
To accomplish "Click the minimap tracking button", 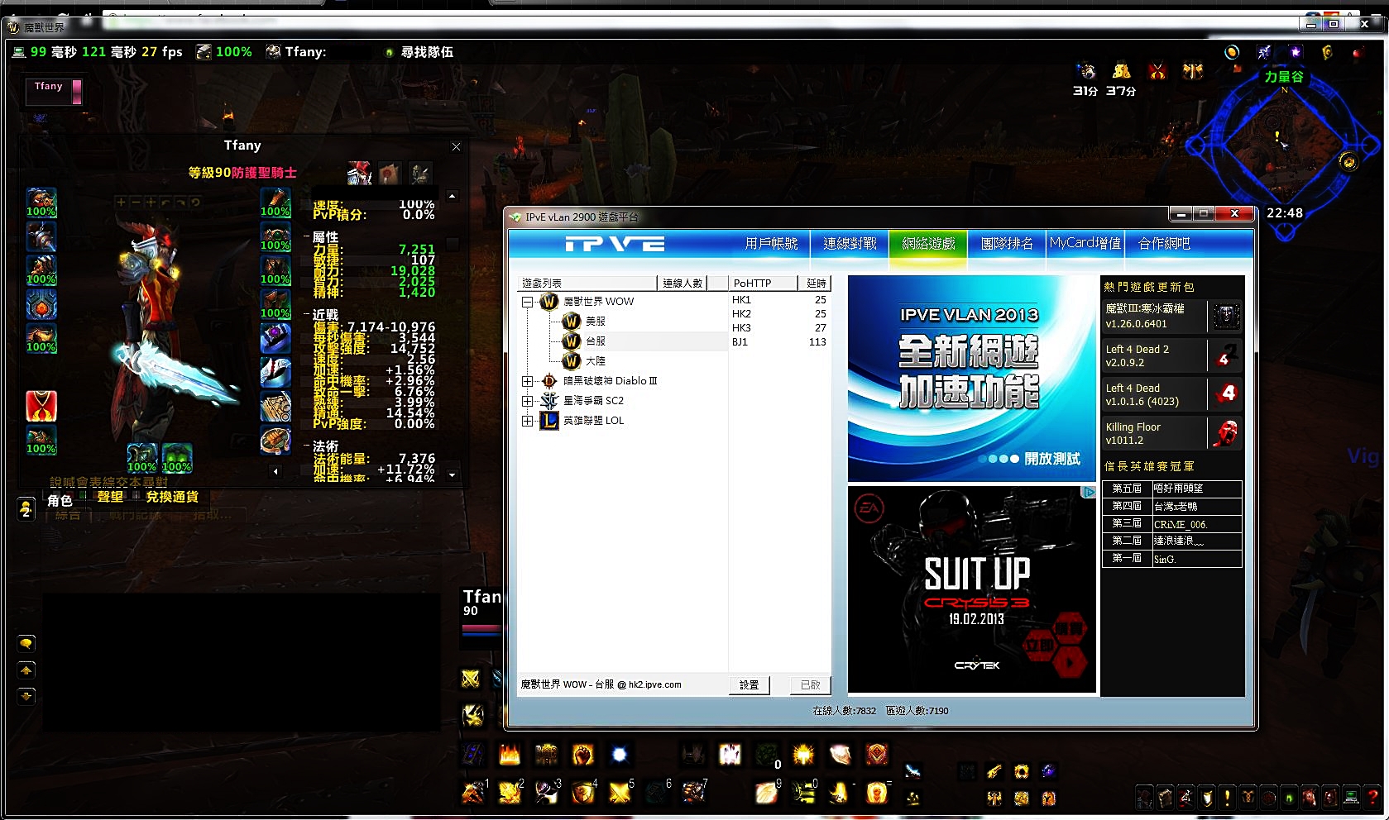I will 1348,162.
